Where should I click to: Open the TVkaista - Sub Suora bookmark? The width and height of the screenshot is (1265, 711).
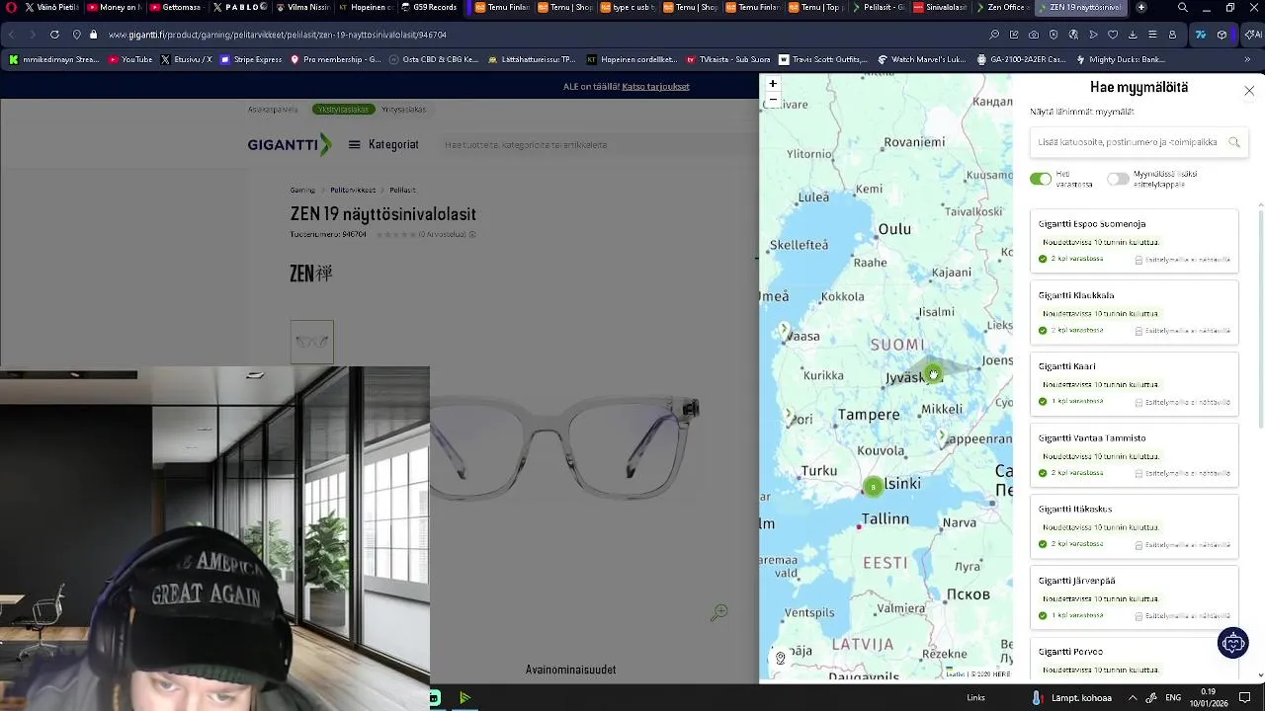point(727,59)
